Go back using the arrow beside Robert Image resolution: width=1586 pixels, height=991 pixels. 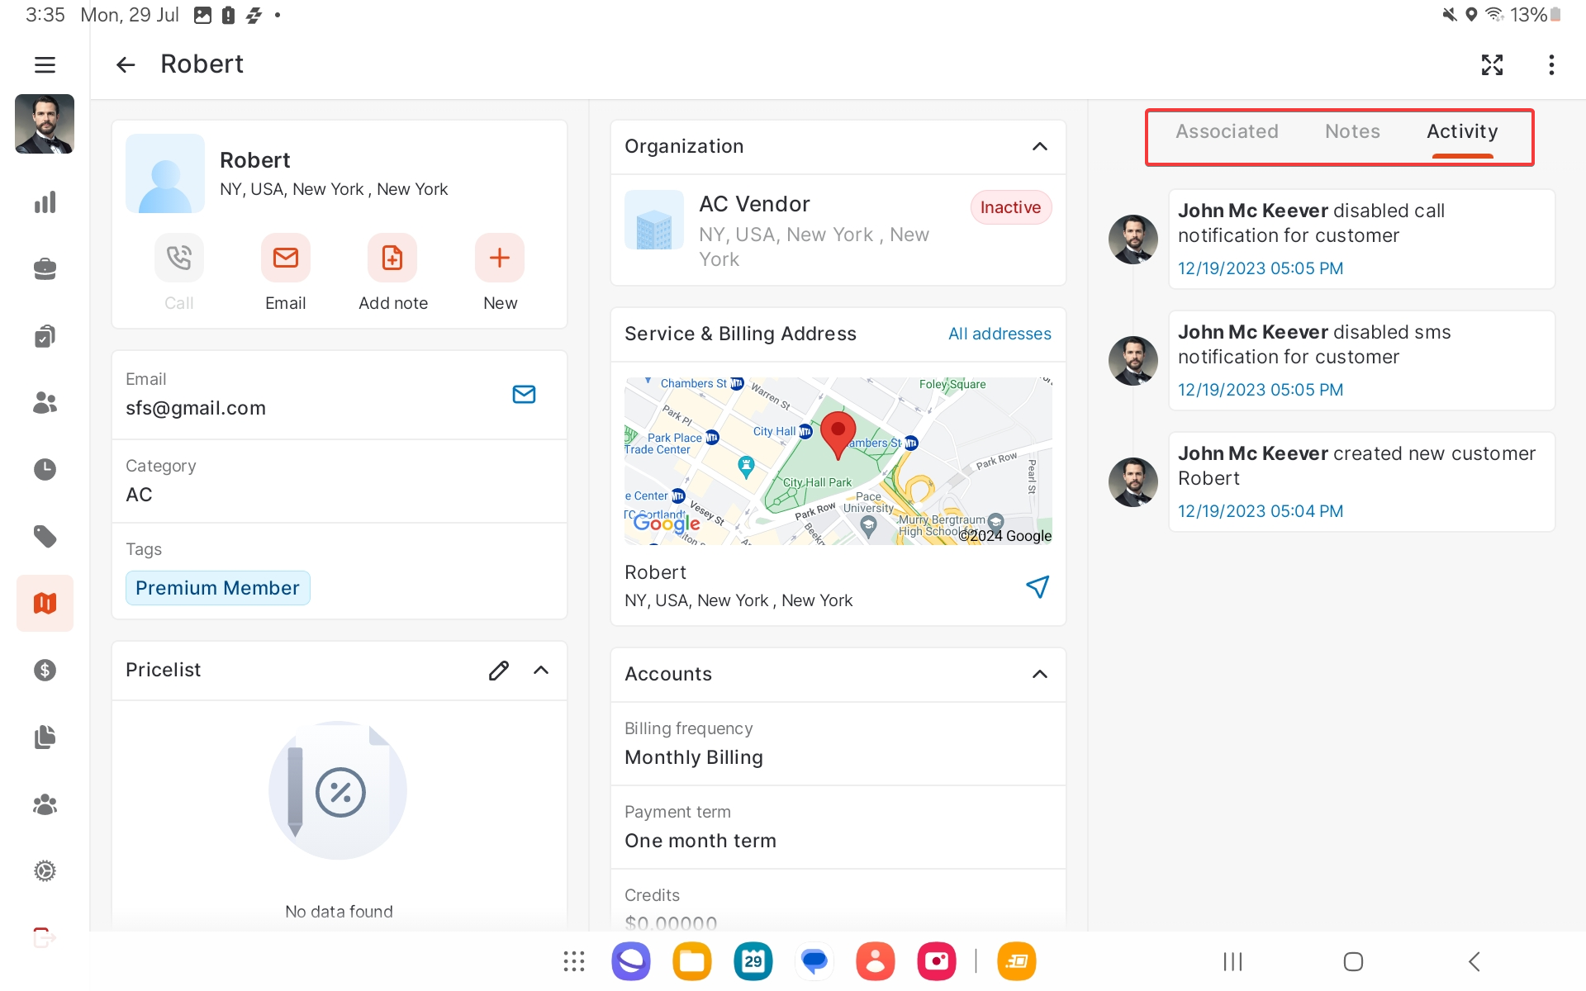[126, 64]
